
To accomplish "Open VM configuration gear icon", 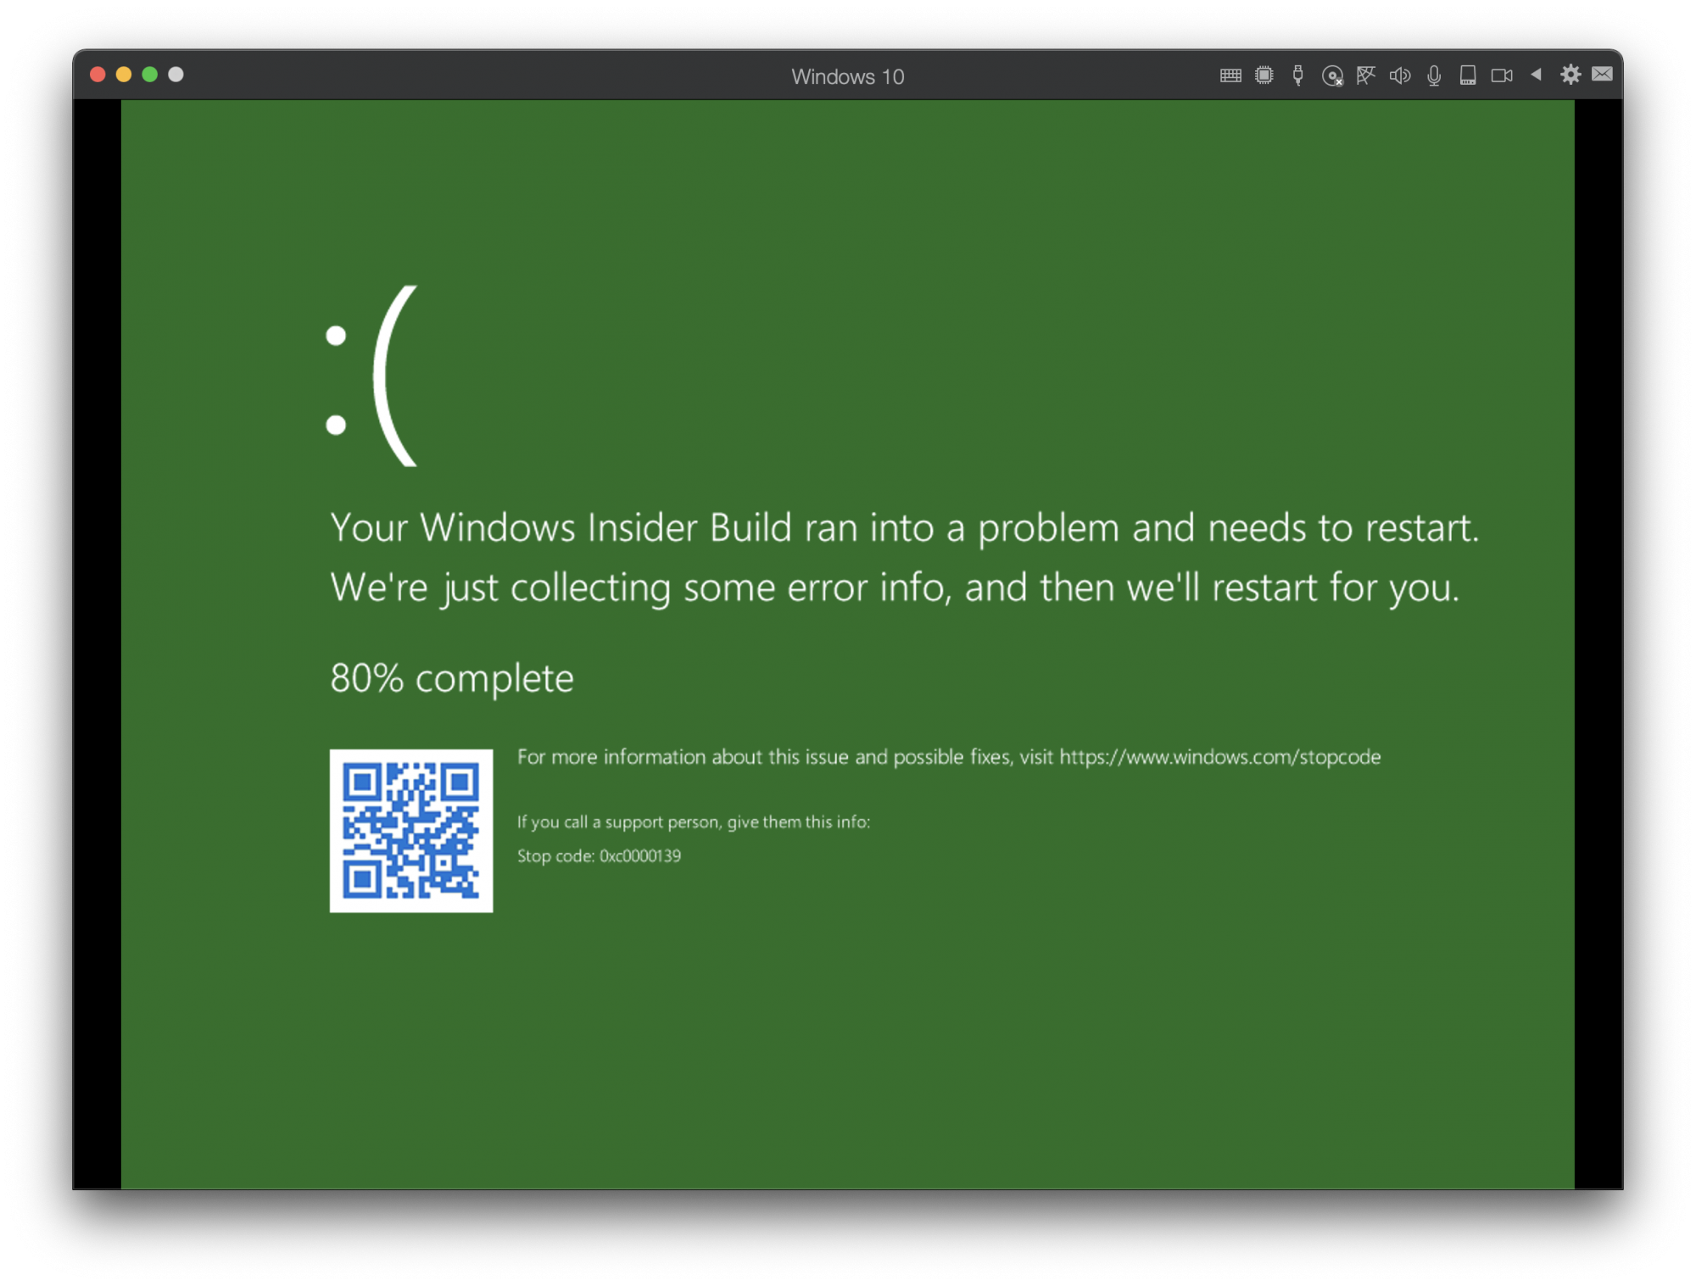I will pyautogui.click(x=1570, y=75).
